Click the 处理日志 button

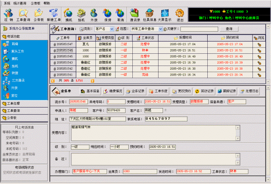tap(250, 91)
